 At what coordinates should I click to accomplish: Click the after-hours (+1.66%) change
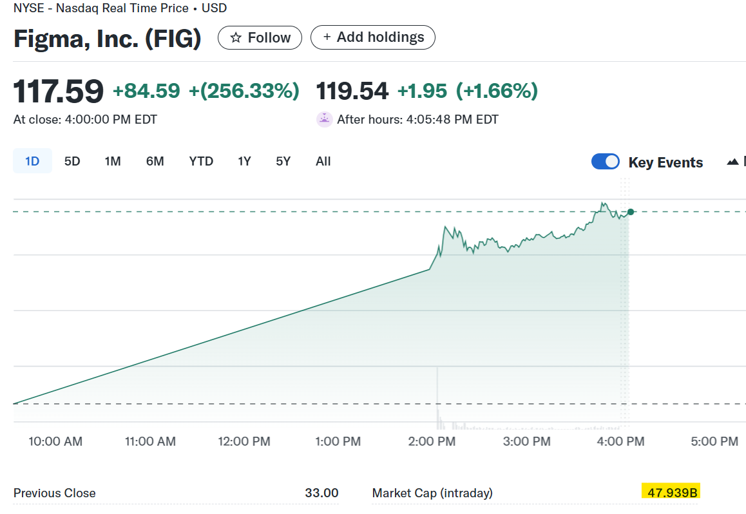click(x=497, y=91)
